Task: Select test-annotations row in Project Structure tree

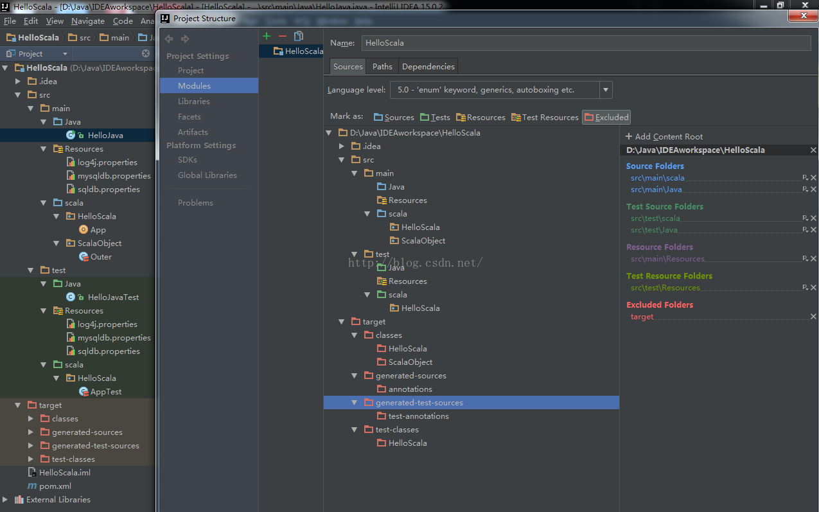Action: (471, 416)
